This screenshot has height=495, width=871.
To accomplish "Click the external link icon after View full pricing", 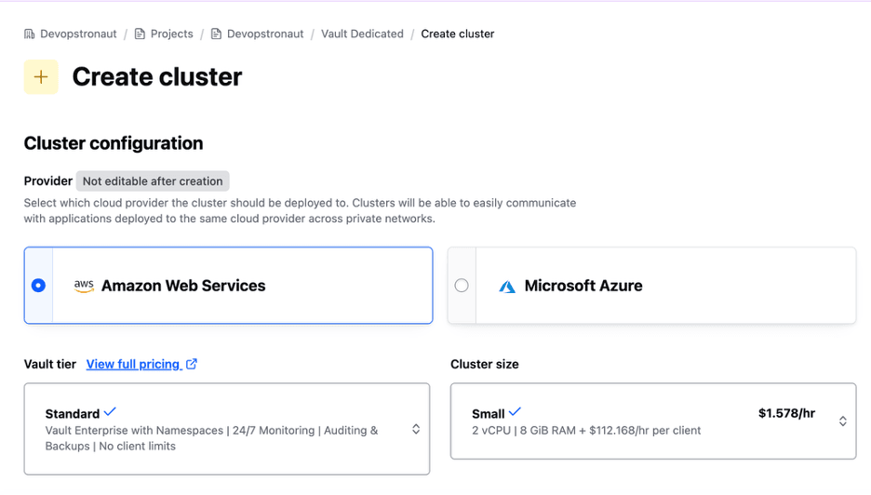I will (192, 364).
